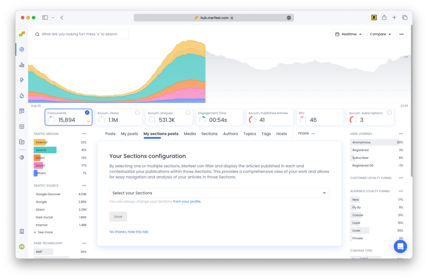This screenshot has width=428, height=279.
Task: Open the Intercom chat bubble
Action: pyautogui.click(x=400, y=246)
